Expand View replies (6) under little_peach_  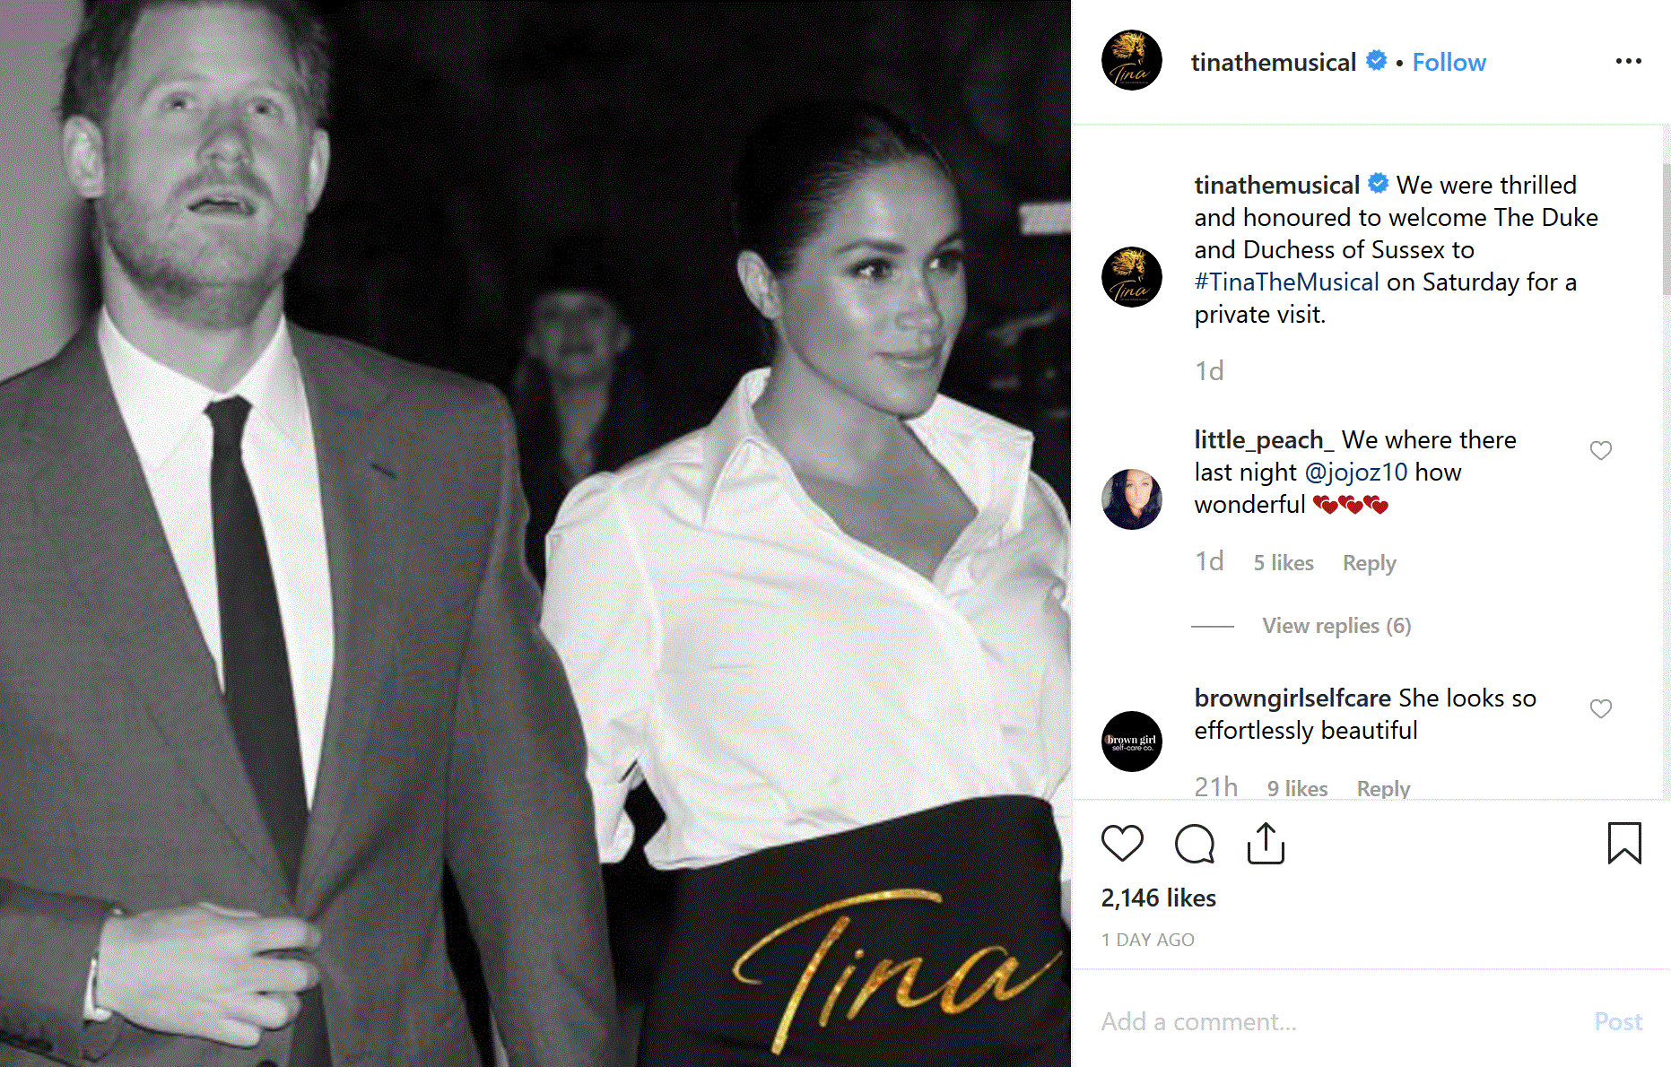(1336, 626)
